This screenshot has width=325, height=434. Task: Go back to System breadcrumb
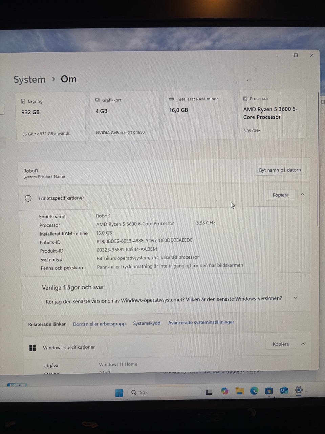[29, 80]
